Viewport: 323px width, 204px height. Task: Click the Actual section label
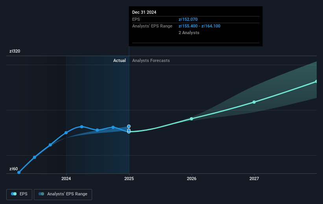click(120, 60)
